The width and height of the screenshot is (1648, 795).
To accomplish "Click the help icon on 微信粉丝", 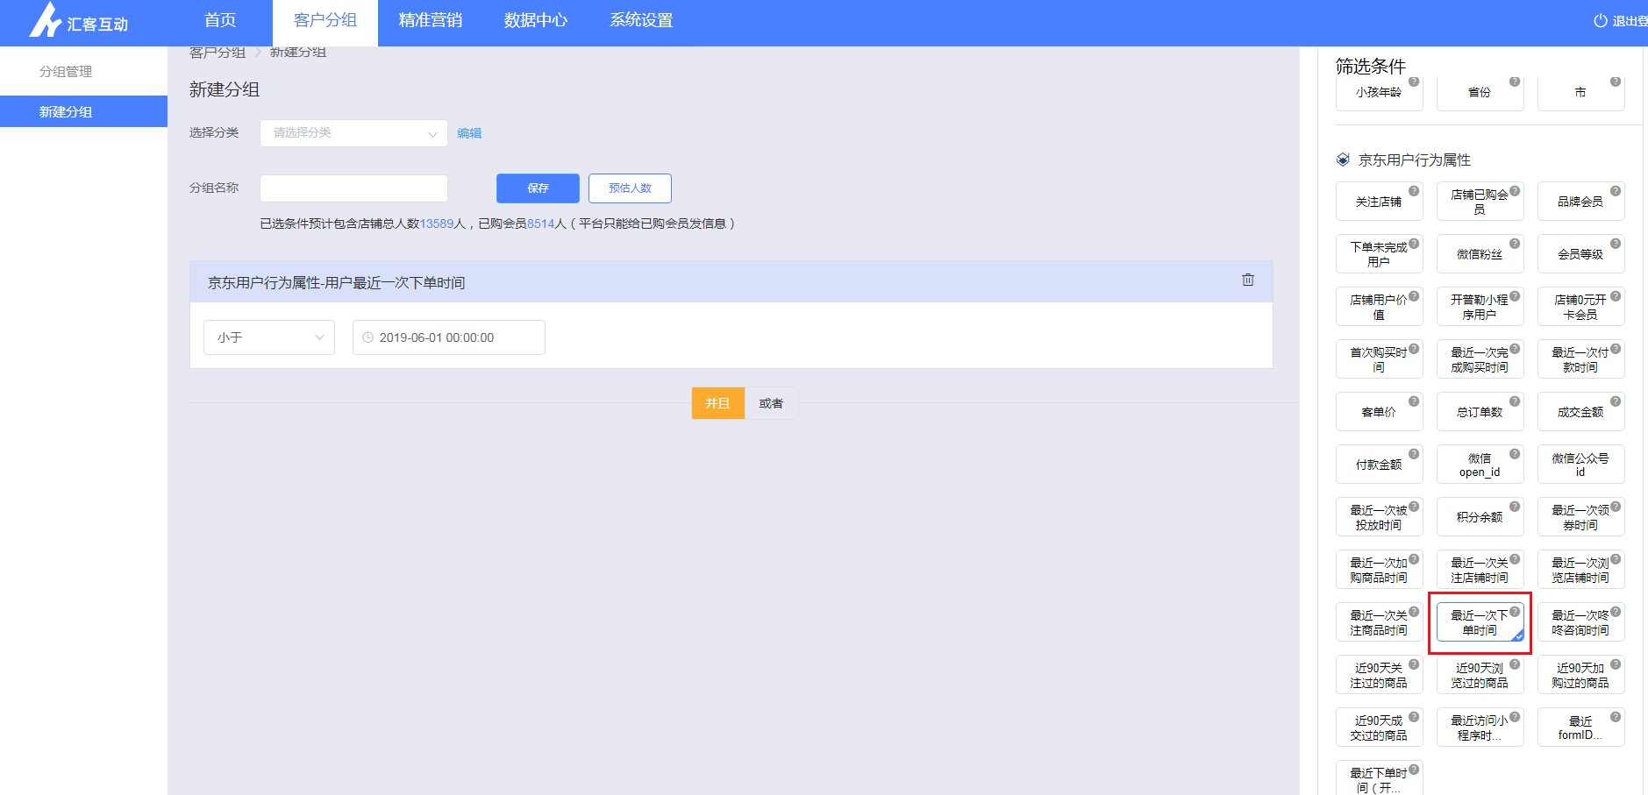I will (1515, 244).
